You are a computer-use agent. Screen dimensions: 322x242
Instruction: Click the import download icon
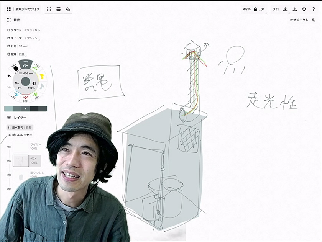point(286,9)
